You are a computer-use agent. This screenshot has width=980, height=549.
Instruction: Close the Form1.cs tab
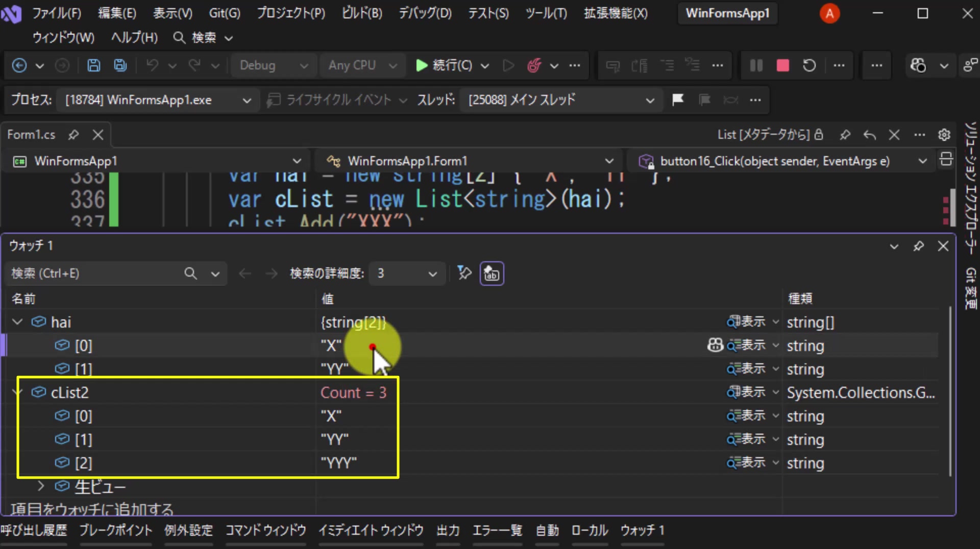[98, 135]
